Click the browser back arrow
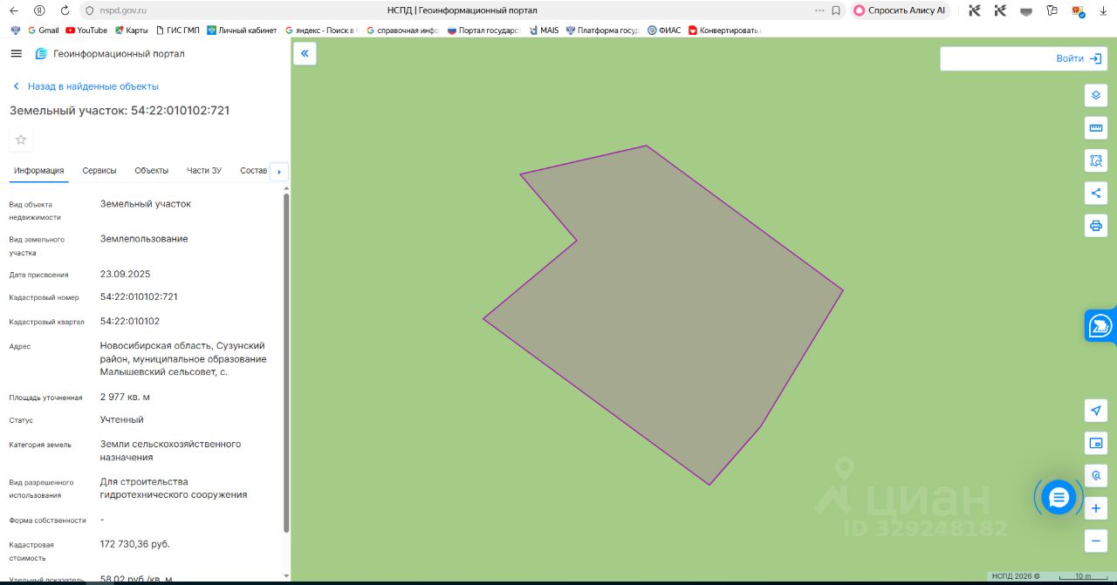Screen dimensions: 1117x585 point(13,10)
